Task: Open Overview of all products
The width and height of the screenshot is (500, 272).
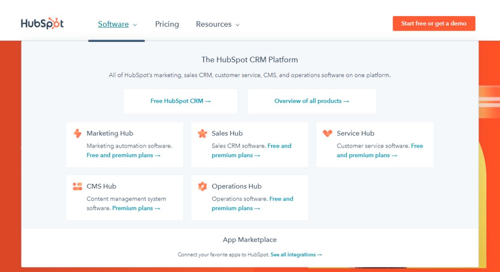Action: (x=312, y=101)
